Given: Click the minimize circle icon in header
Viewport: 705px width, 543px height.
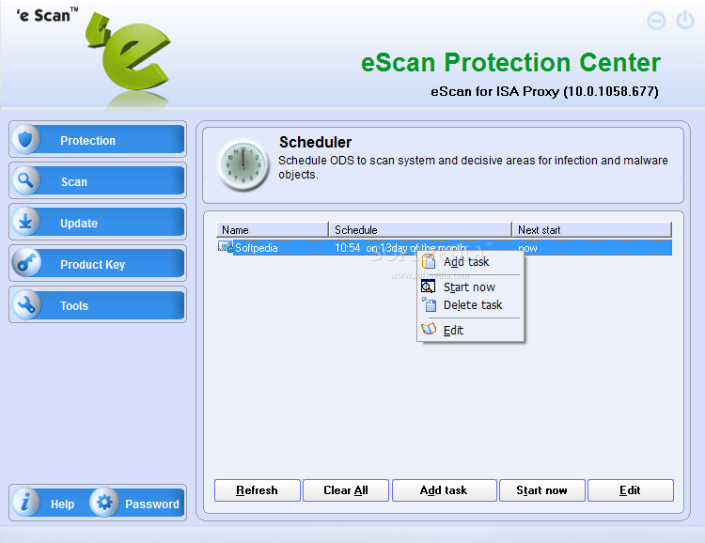Looking at the screenshot, I should pos(656,21).
